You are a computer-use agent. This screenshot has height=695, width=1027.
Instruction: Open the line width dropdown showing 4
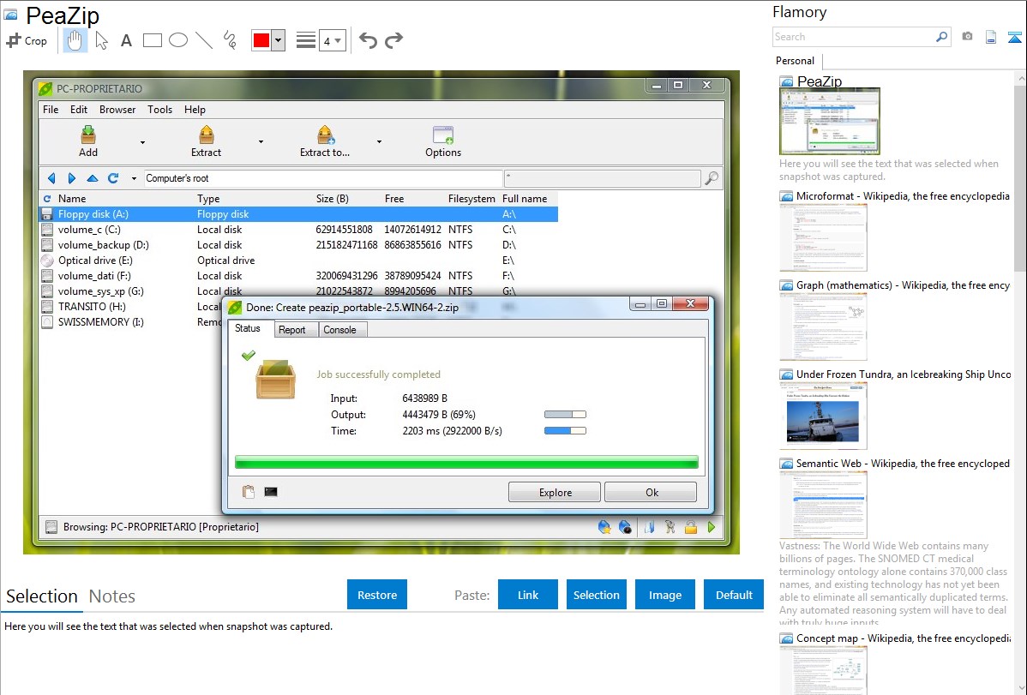[x=333, y=40]
